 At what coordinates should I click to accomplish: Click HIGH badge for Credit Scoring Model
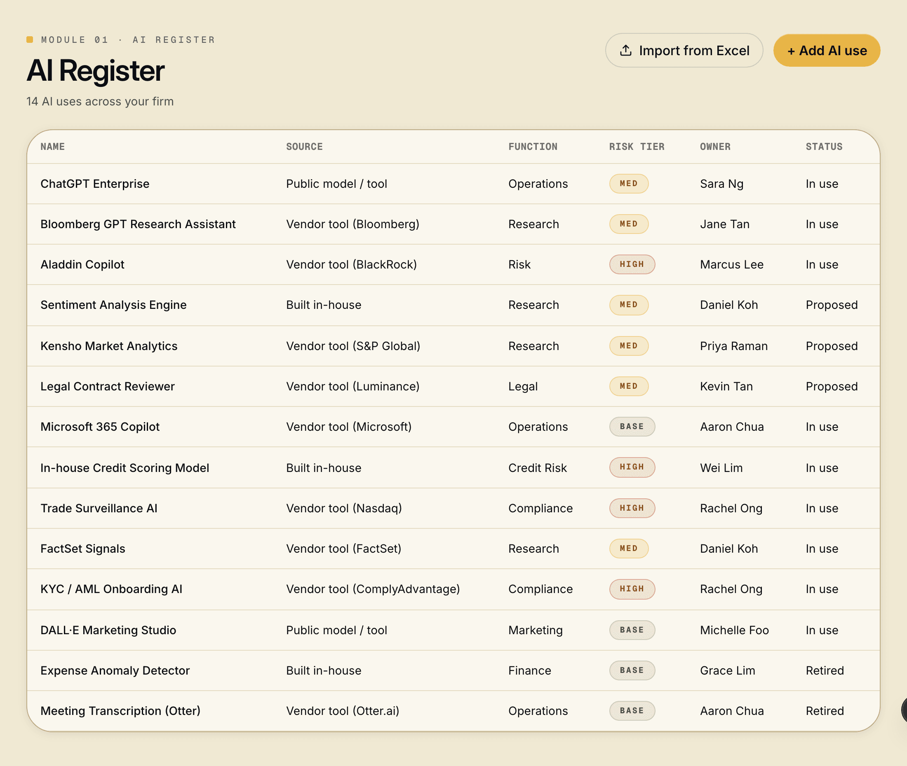point(632,467)
